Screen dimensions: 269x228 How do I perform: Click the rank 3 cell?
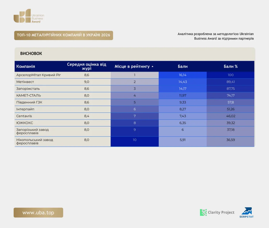coord(135,89)
